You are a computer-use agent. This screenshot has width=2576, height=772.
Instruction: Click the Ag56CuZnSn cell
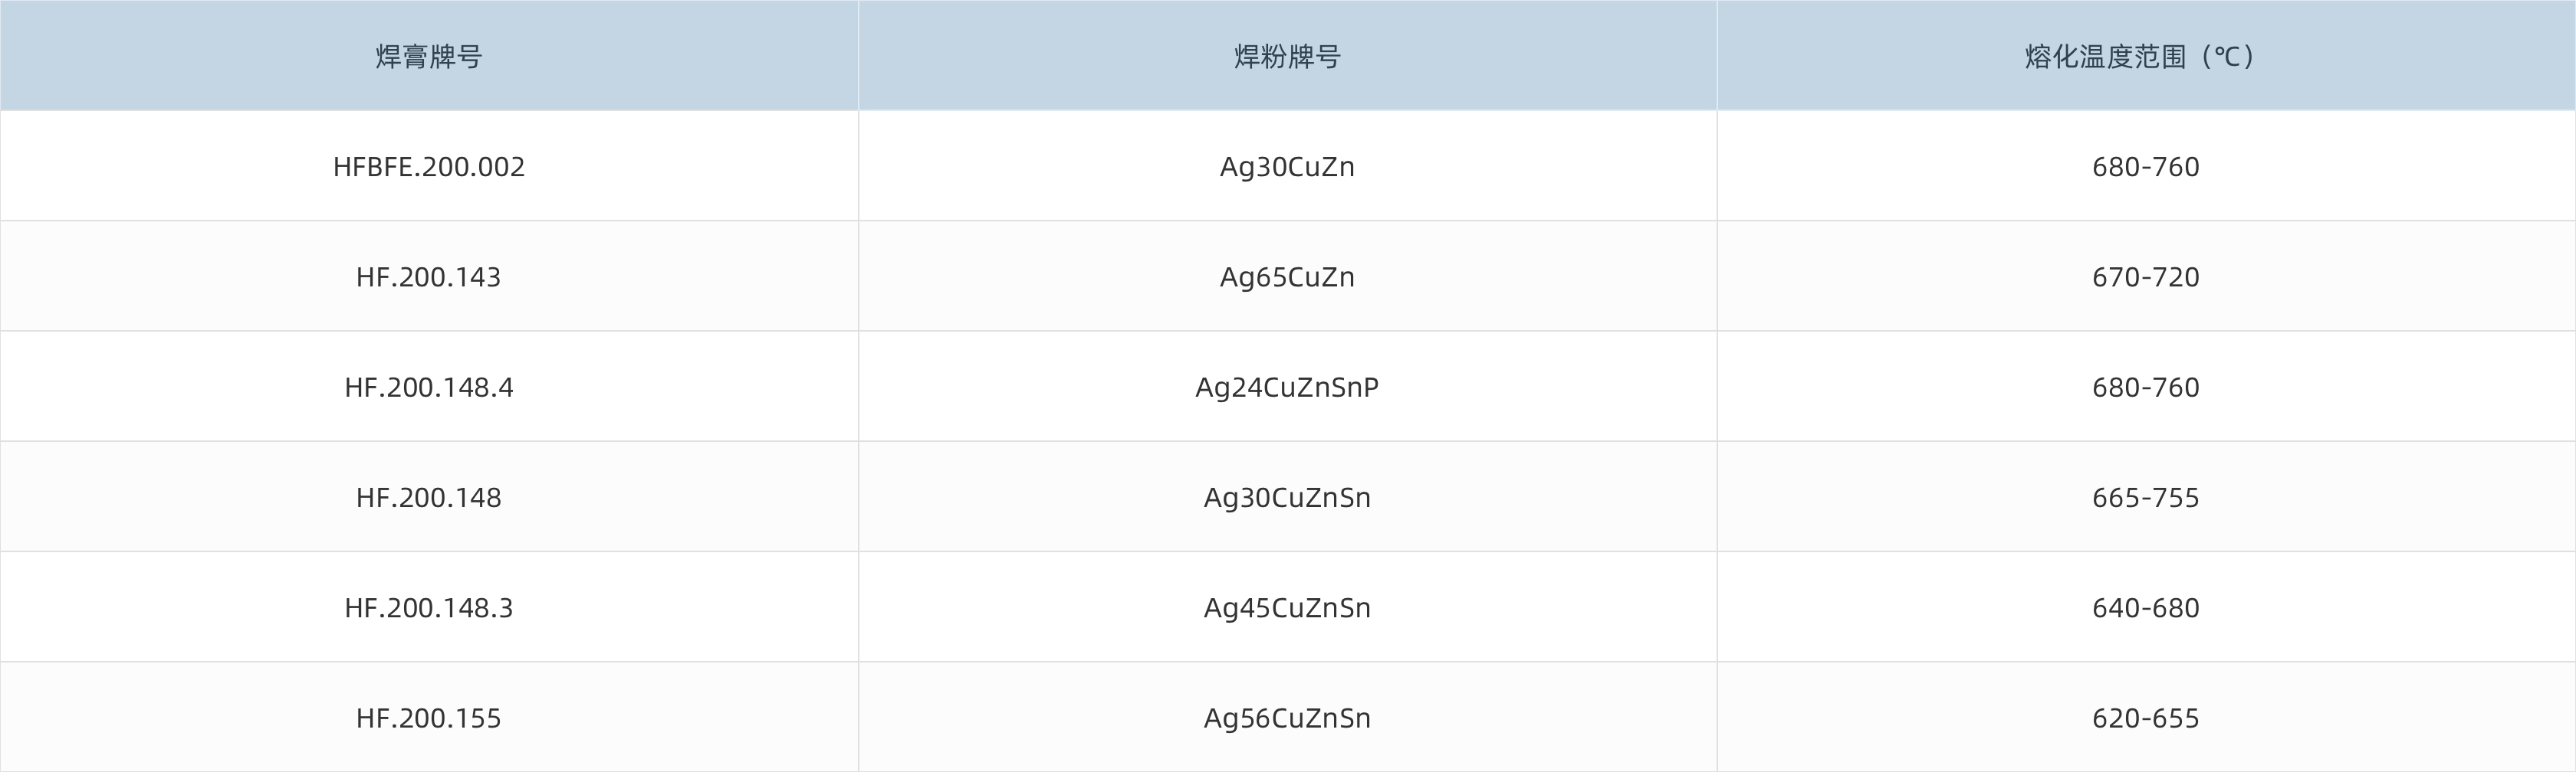[1287, 718]
